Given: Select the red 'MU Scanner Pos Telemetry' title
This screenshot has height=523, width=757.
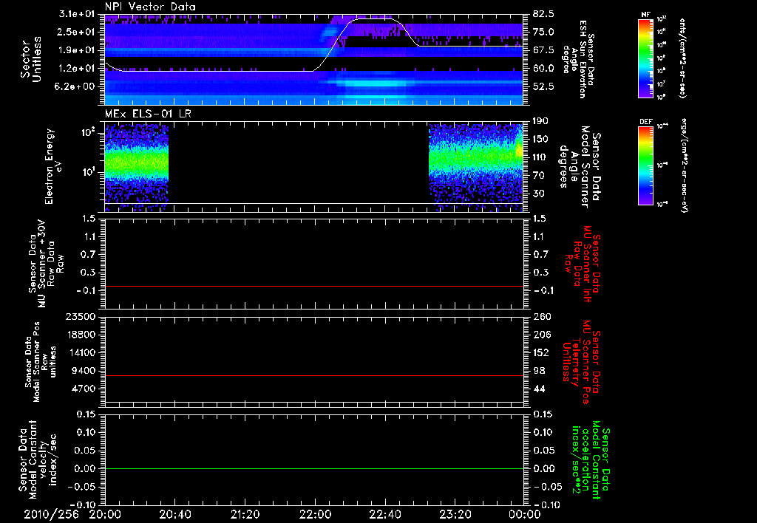Looking at the screenshot, I should 582,362.
